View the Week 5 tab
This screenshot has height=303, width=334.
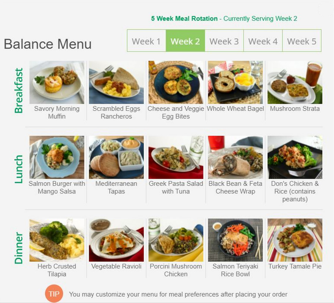coord(302,41)
